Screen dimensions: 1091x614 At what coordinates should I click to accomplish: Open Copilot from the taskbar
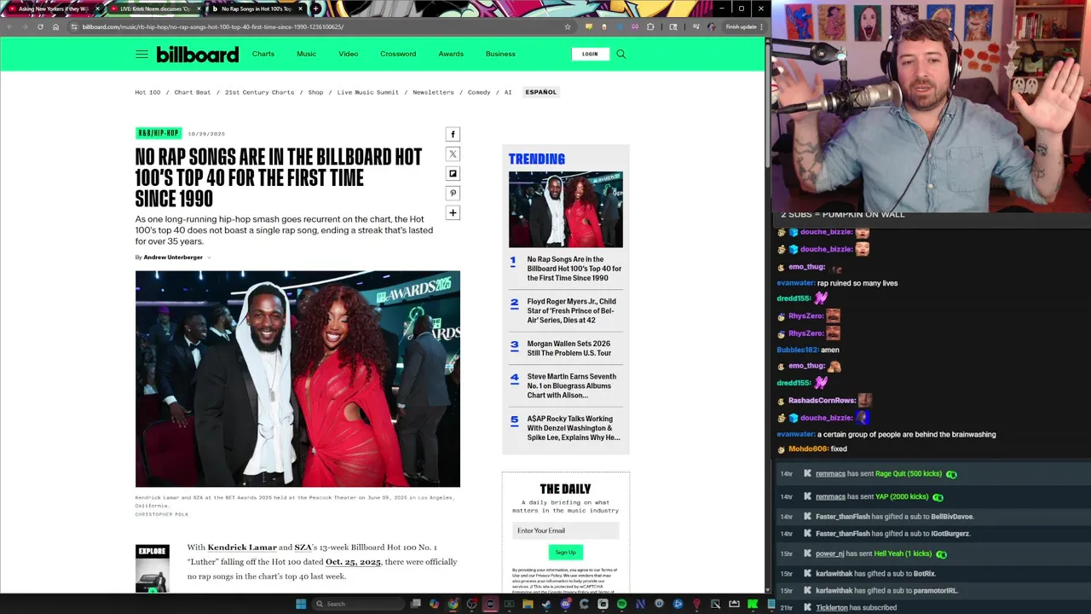(435, 604)
